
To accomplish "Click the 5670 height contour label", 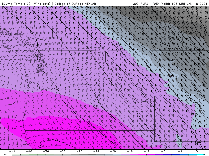I will pos(198,144).
